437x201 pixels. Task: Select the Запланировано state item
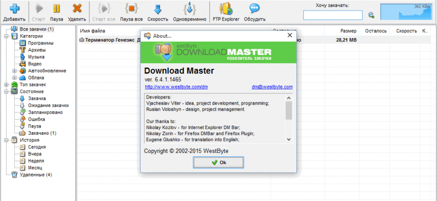(45, 113)
